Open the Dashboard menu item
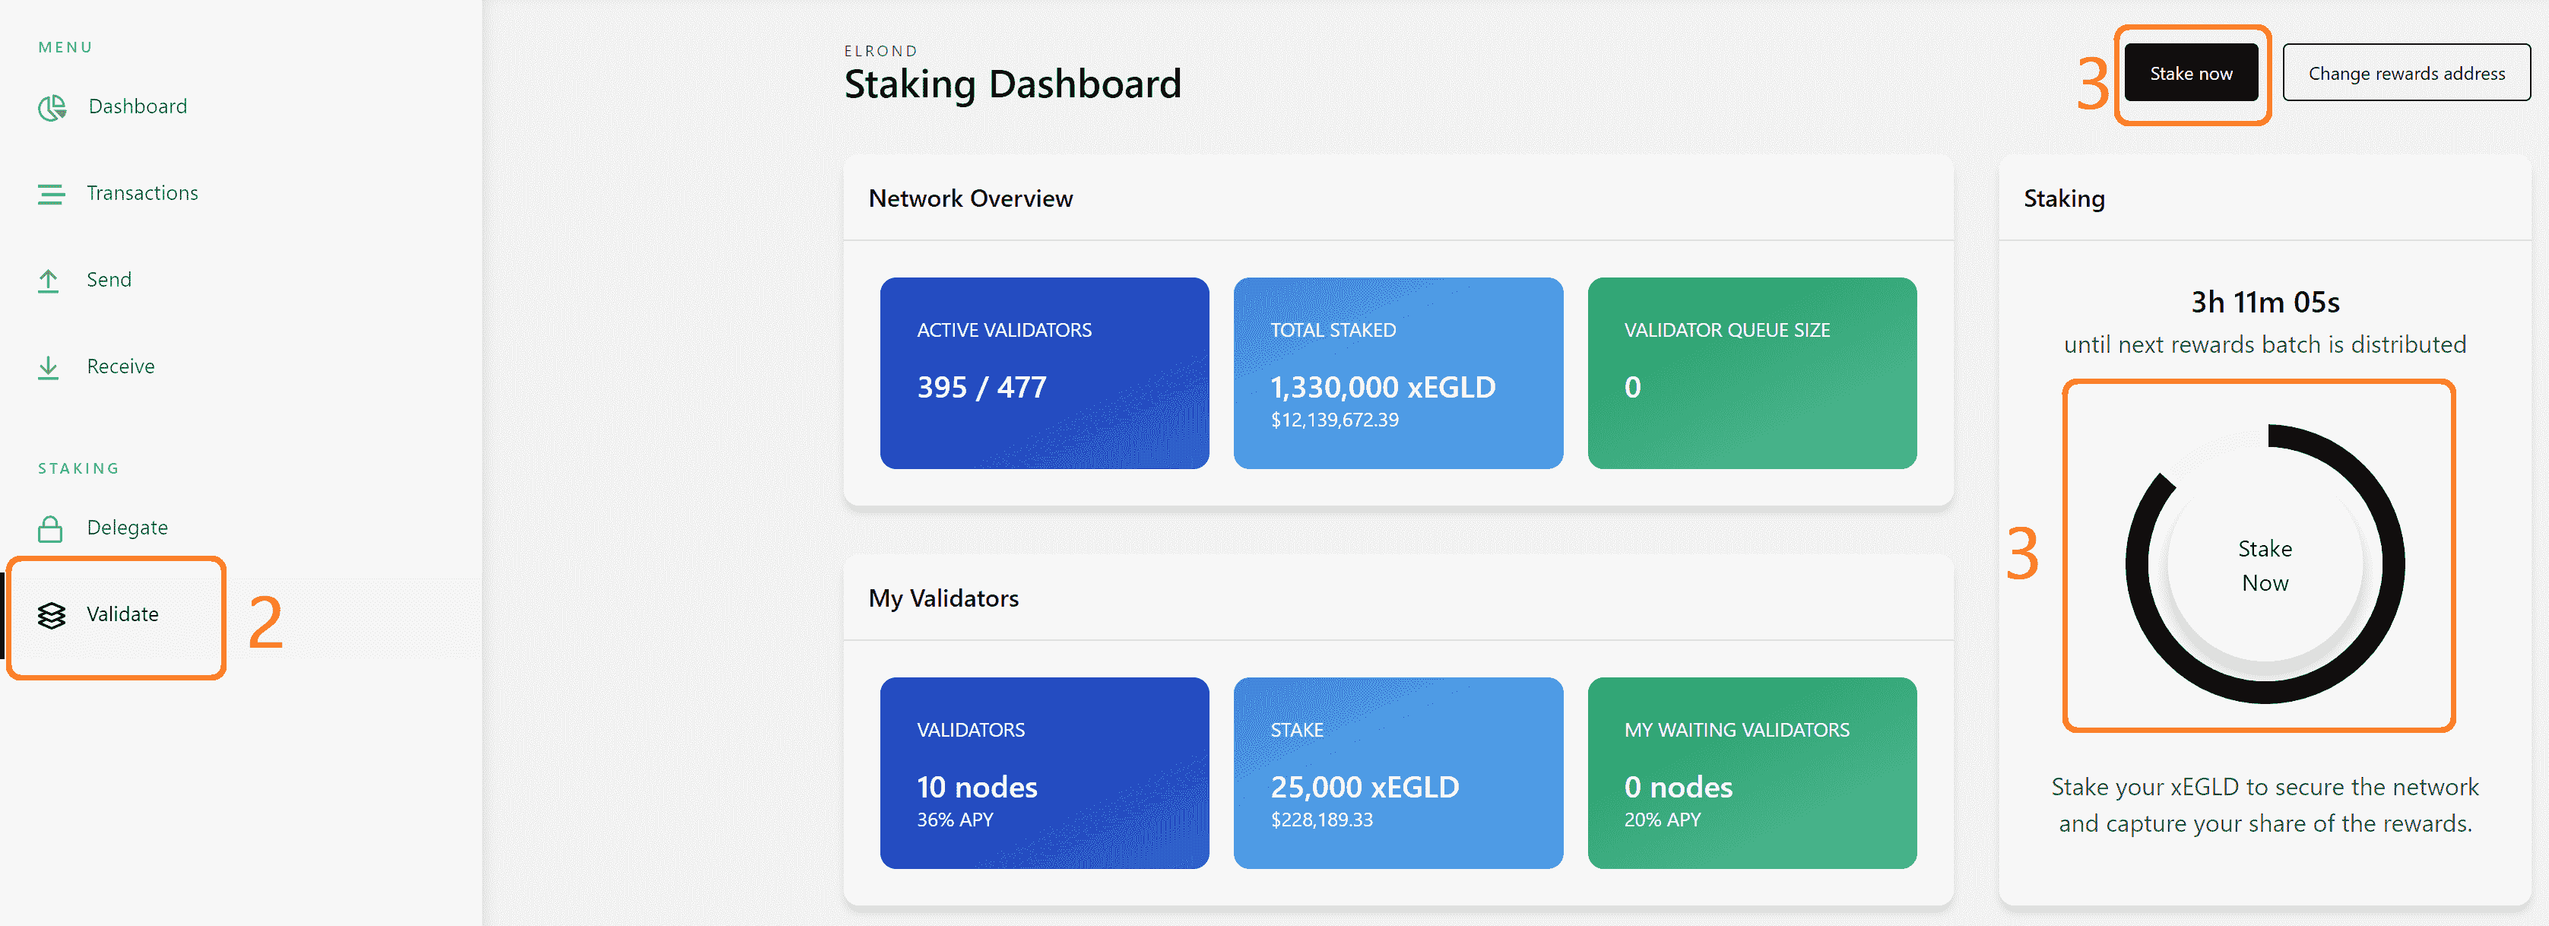 [x=138, y=107]
